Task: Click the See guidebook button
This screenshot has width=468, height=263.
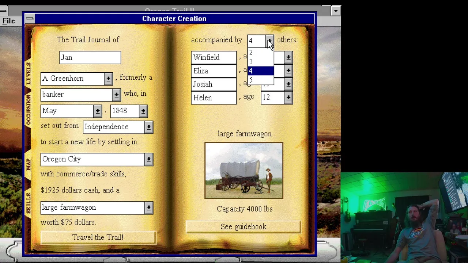Action: (243, 227)
